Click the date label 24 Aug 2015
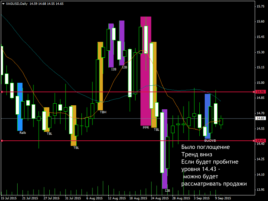The width and height of the screenshot is (268, 201). (x=160, y=198)
